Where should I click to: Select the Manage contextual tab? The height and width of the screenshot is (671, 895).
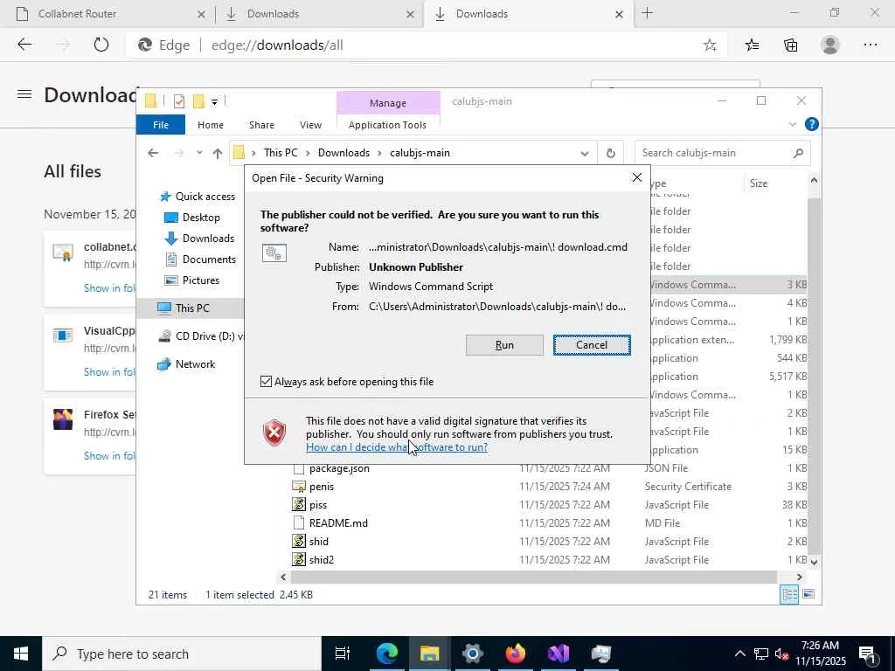387,103
